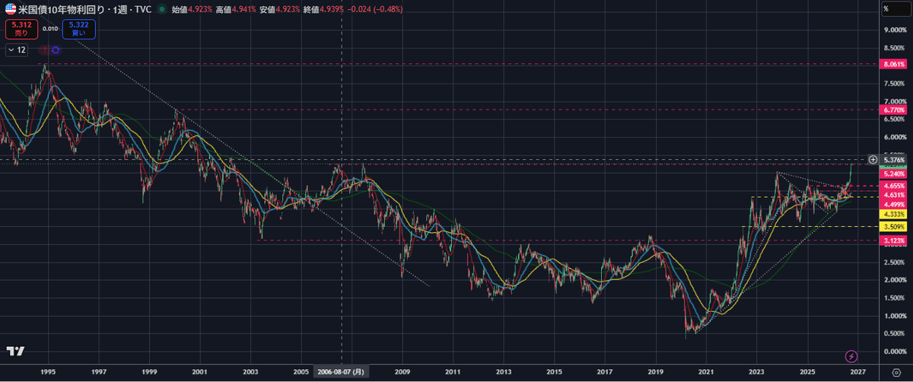Screen dimensions: 913x382
Task: Click the high value 高値 4.941%
Action: coord(237,9)
